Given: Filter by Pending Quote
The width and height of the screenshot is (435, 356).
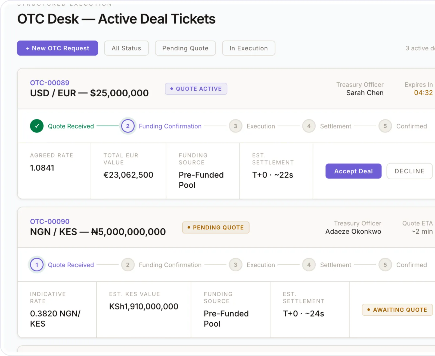Looking at the screenshot, I should click(x=185, y=48).
